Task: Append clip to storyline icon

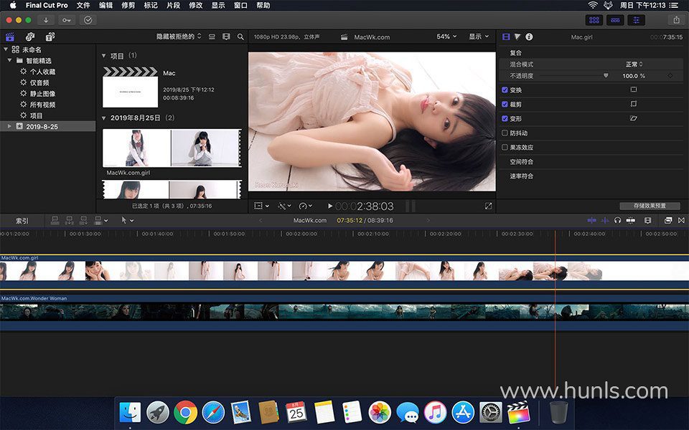Action: [83, 220]
